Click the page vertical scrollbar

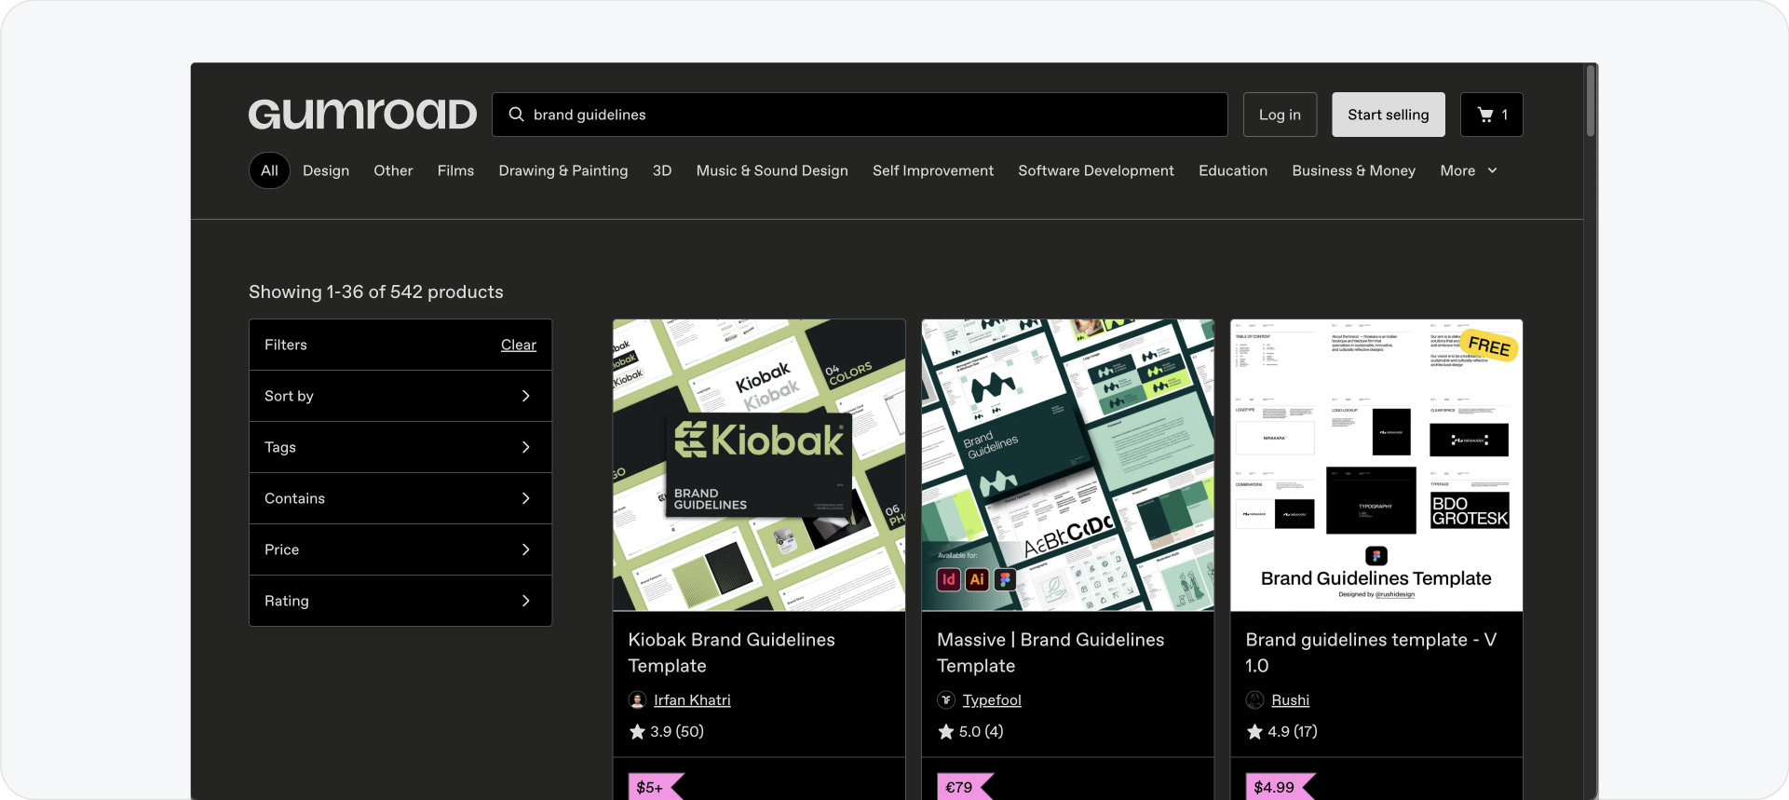click(1591, 101)
